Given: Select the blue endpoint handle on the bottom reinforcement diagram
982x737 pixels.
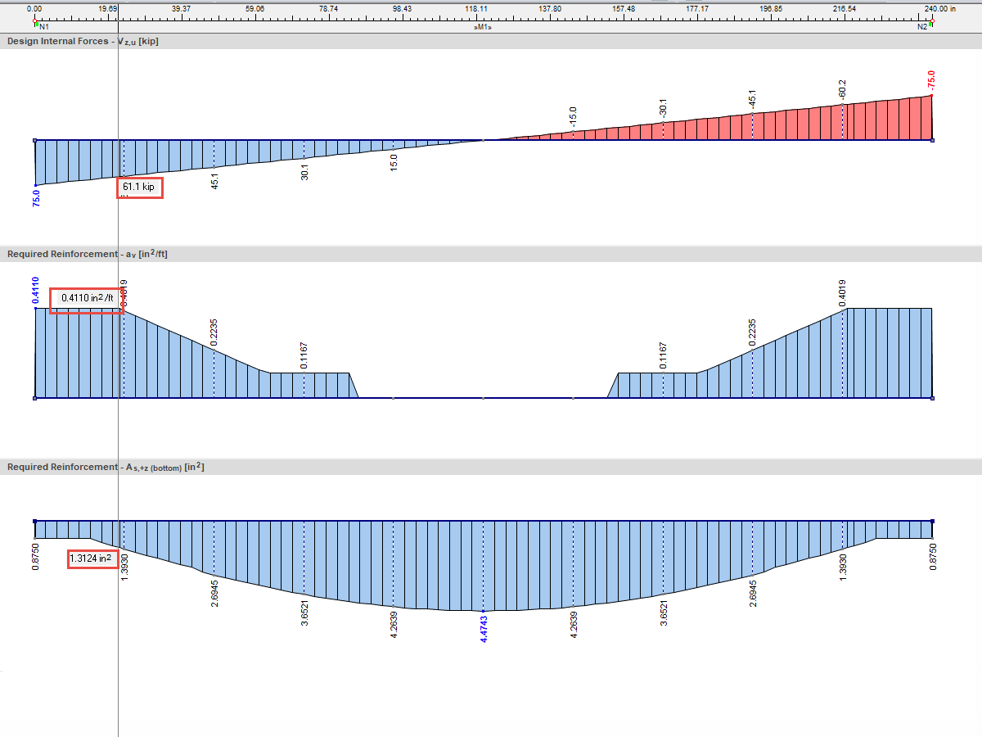Looking at the screenshot, I should [34, 519].
